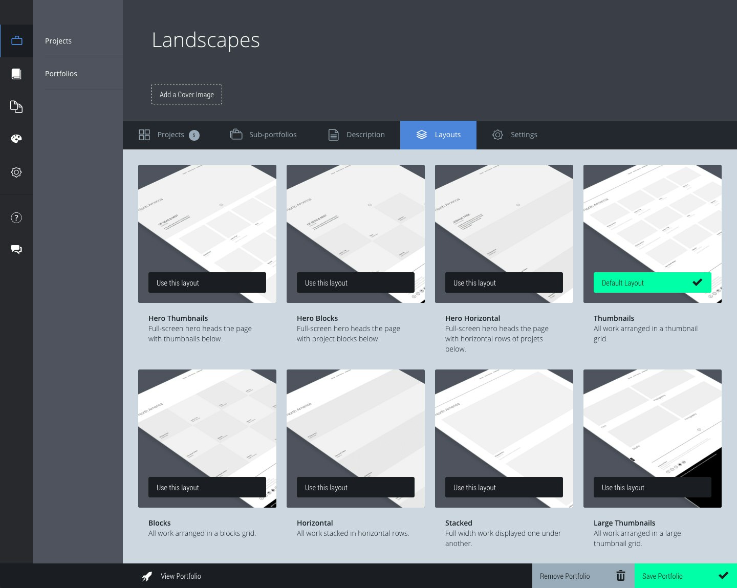737x588 pixels.
Task: Open the Sub-portfolios tab
Action: click(264, 135)
